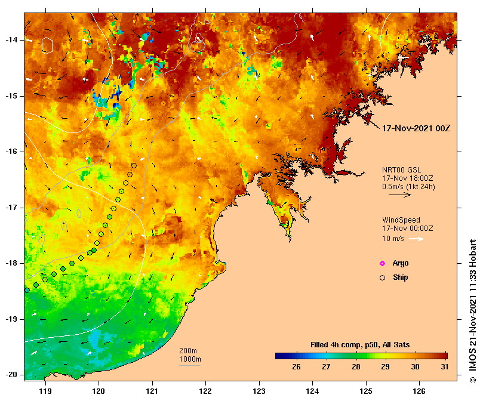Click the colour bar value 27
Screen dimensions: 483x401
(326, 367)
